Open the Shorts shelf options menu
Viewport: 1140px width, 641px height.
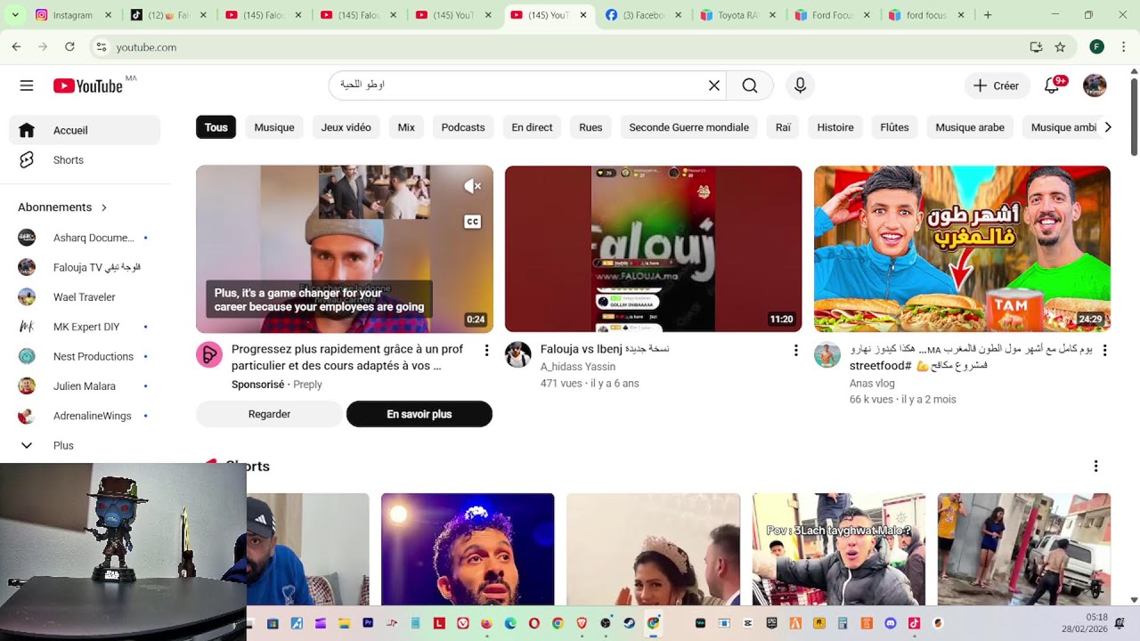point(1095,467)
